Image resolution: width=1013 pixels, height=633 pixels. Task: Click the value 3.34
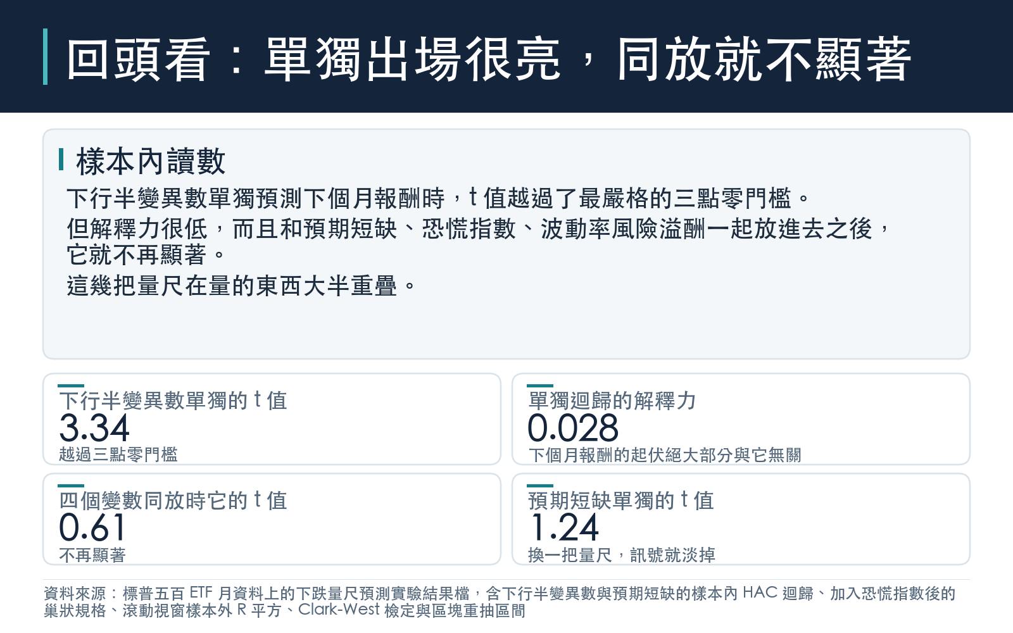94,428
